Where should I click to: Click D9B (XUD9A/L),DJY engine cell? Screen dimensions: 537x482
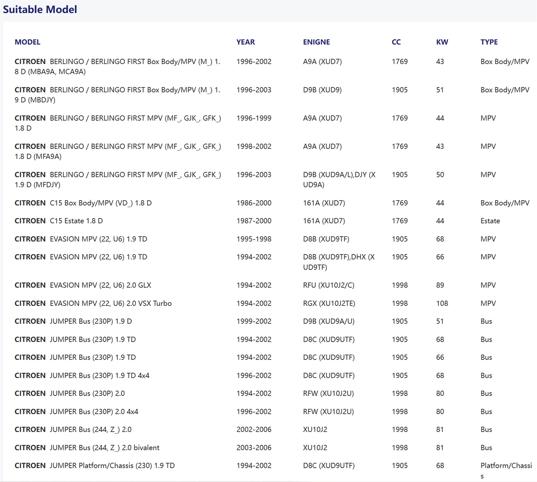tap(339, 179)
